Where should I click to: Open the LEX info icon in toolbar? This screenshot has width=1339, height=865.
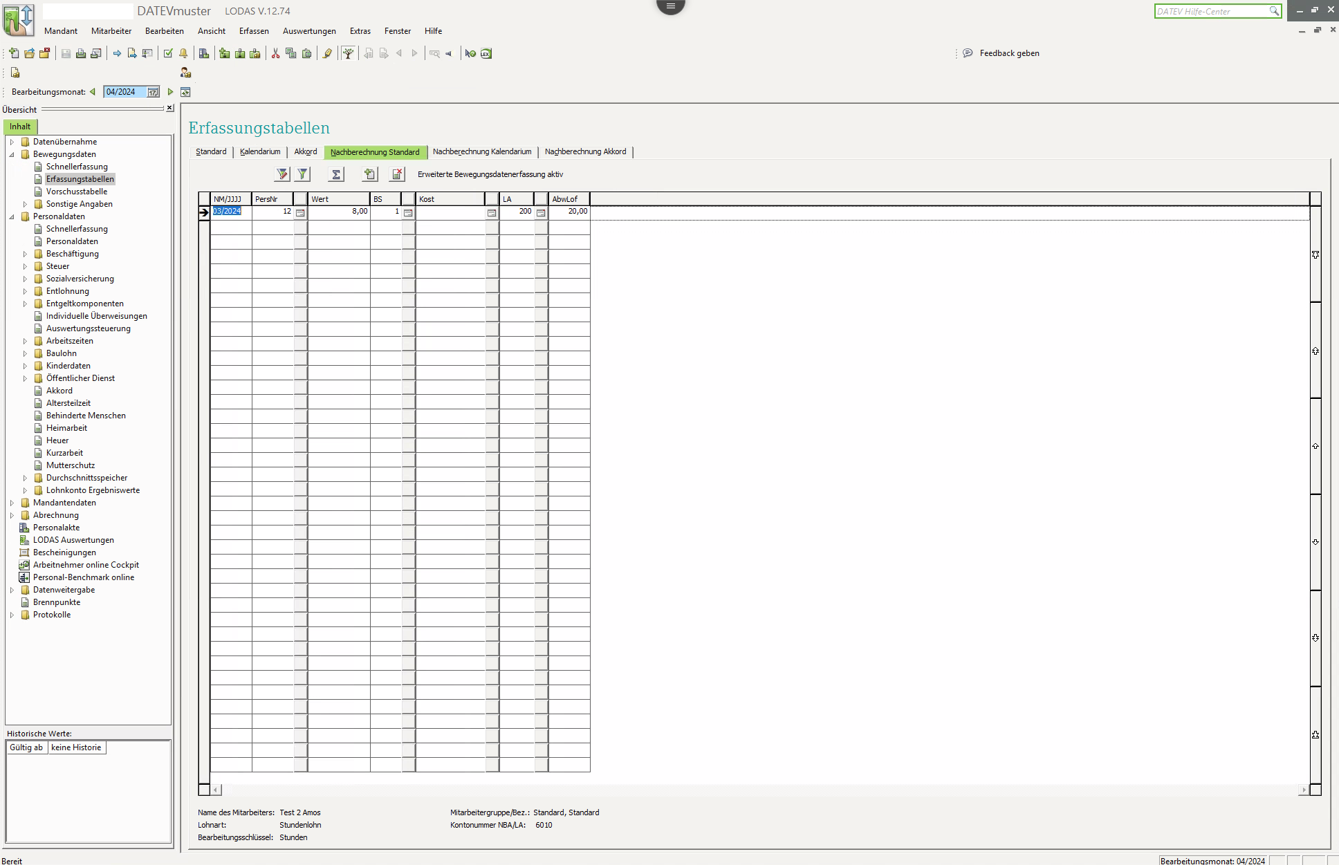point(486,53)
